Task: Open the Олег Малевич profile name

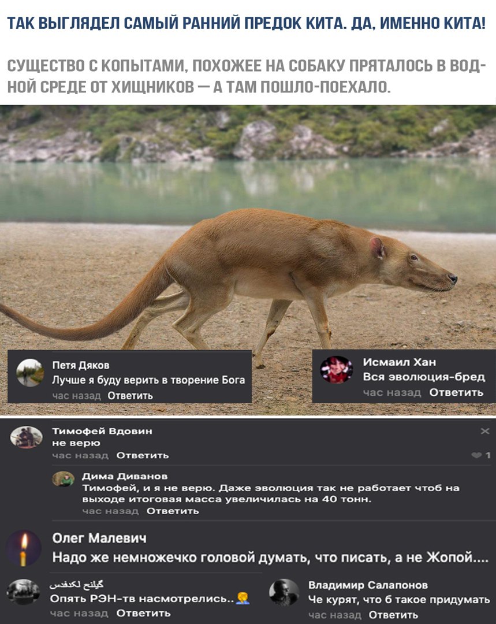Action: click(x=99, y=538)
